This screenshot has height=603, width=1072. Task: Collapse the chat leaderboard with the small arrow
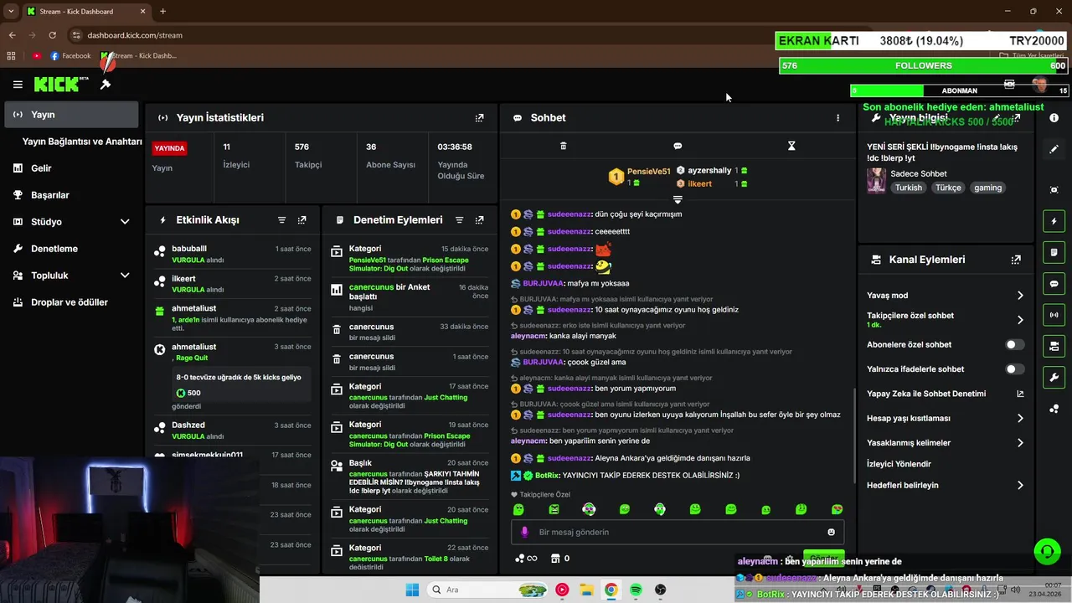(678, 199)
